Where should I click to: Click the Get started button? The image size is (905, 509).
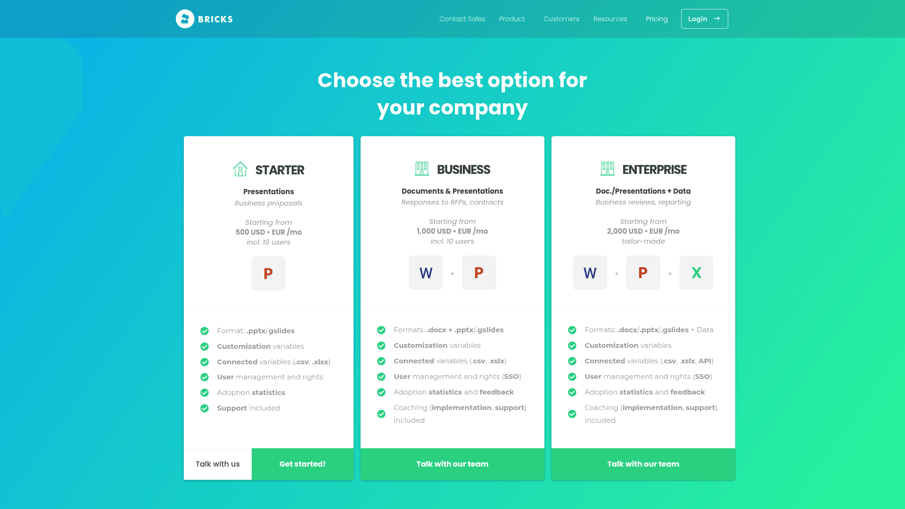(302, 464)
